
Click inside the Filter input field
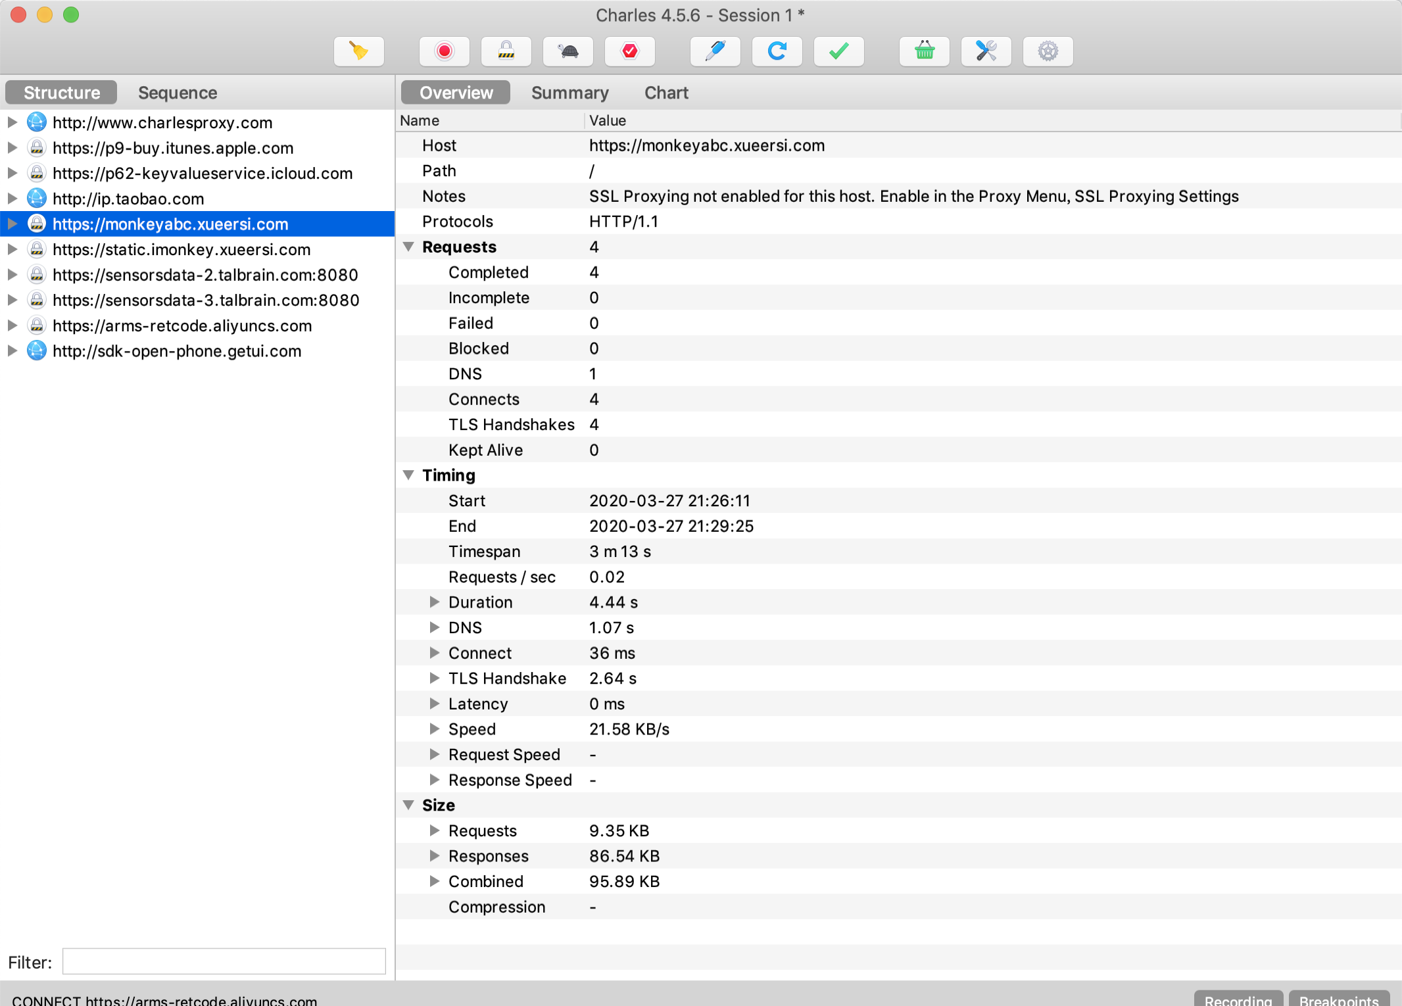(x=224, y=961)
